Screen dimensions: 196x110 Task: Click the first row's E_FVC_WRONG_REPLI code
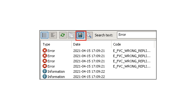[x=132, y=51]
